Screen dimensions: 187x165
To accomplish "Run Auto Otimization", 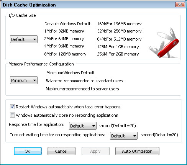I will pos(137,151).
